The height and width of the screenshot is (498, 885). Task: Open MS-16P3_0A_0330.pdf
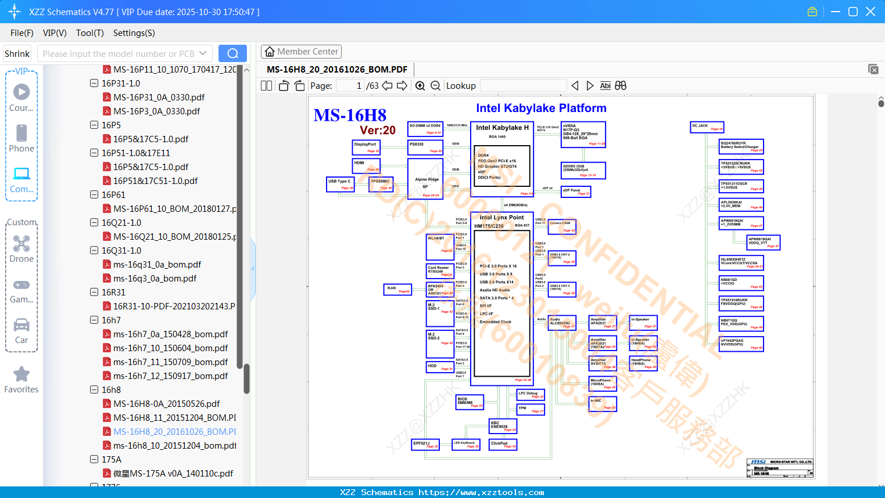click(156, 111)
